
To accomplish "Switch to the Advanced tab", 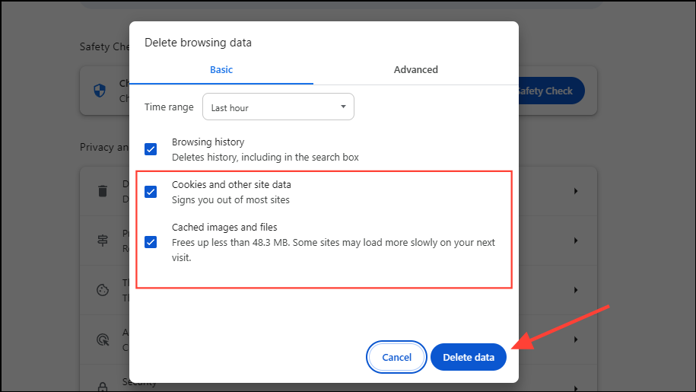I will click(415, 70).
